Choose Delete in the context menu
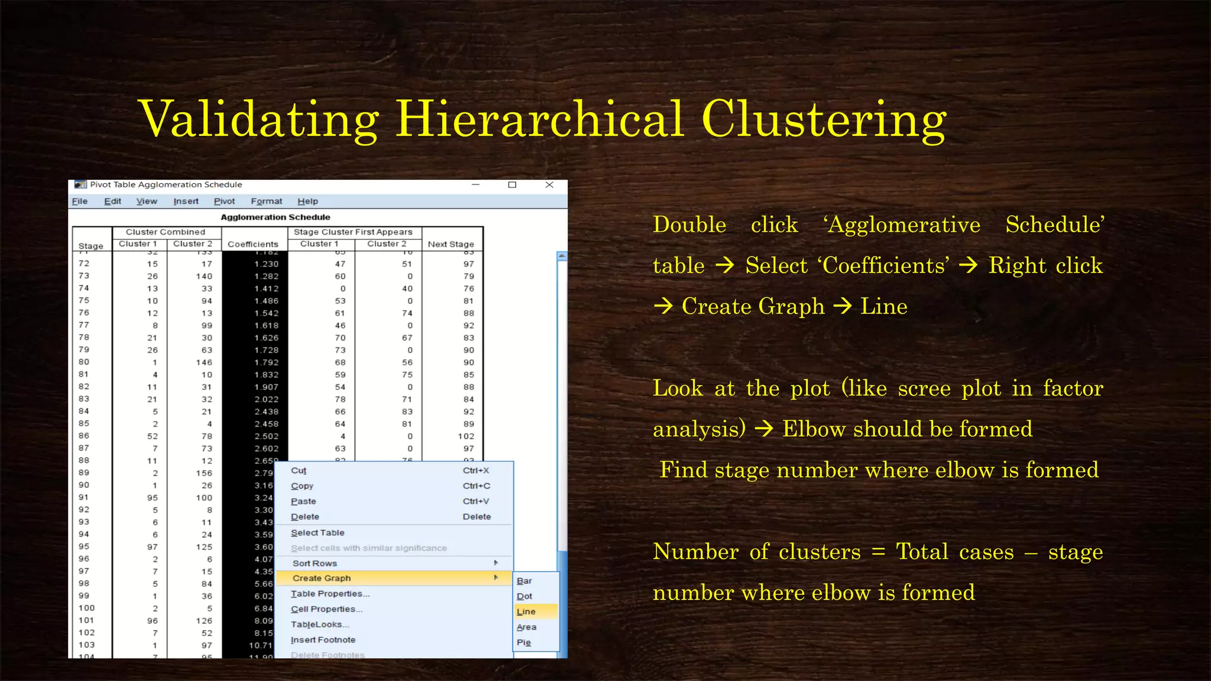Image resolution: width=1211 pixels, height=681 pixels. pyautogui.click(x=394, y=517)
